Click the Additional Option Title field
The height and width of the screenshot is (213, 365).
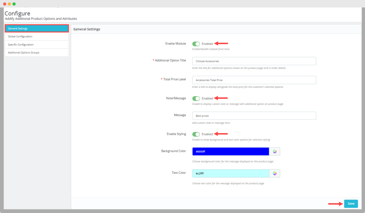pos(254,61)
